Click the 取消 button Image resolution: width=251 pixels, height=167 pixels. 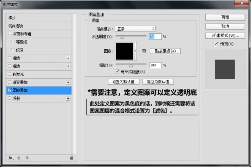(225, 26)
